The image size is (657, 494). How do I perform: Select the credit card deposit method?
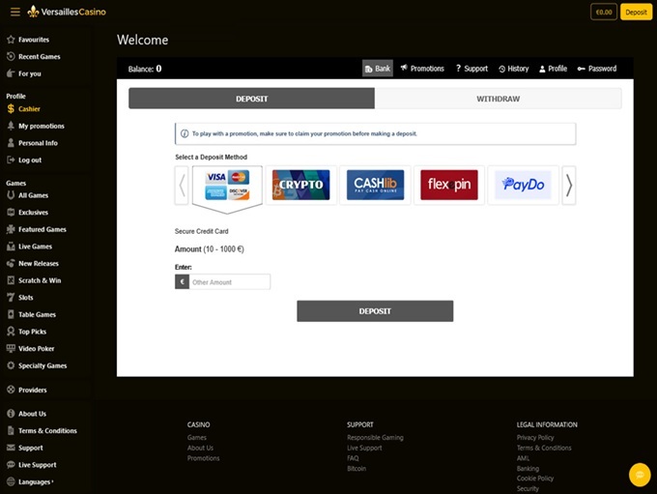pos(227,185)
